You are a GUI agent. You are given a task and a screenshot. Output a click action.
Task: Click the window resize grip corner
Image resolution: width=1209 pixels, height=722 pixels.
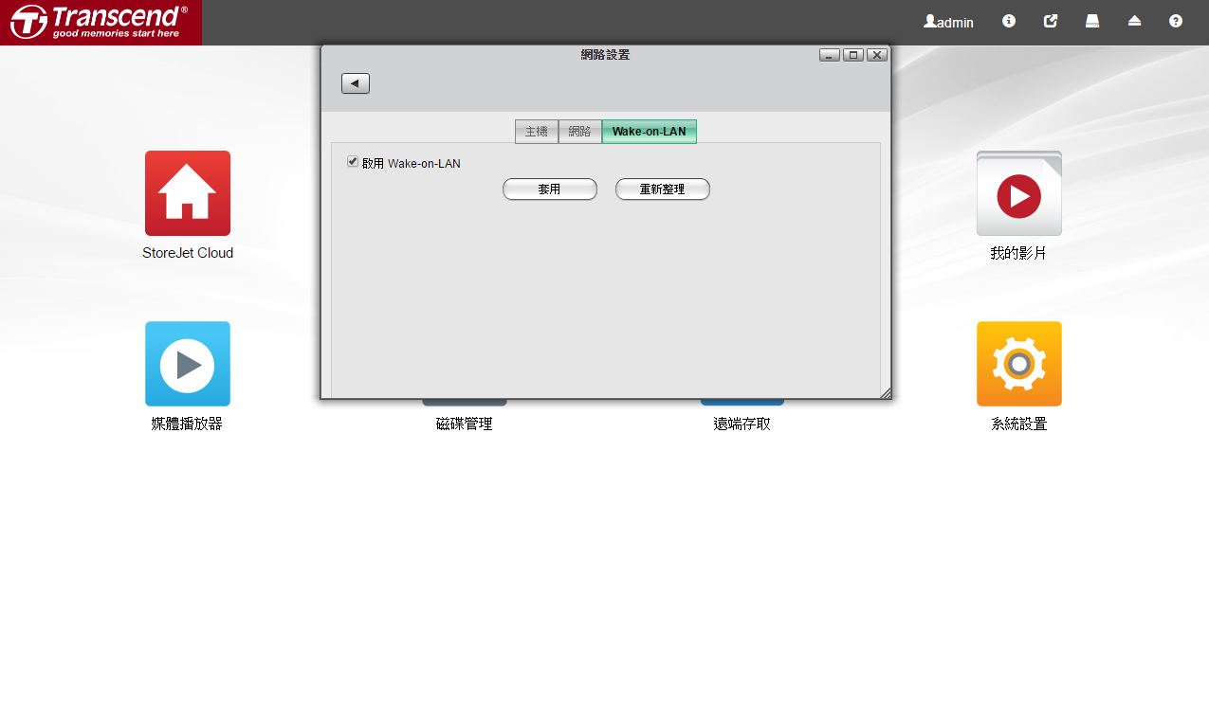pyautogui.click(x=886, y=393)
